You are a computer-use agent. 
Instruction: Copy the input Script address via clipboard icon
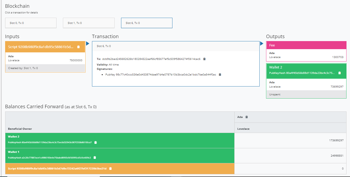pyautogui.click(x=79, y=47)
